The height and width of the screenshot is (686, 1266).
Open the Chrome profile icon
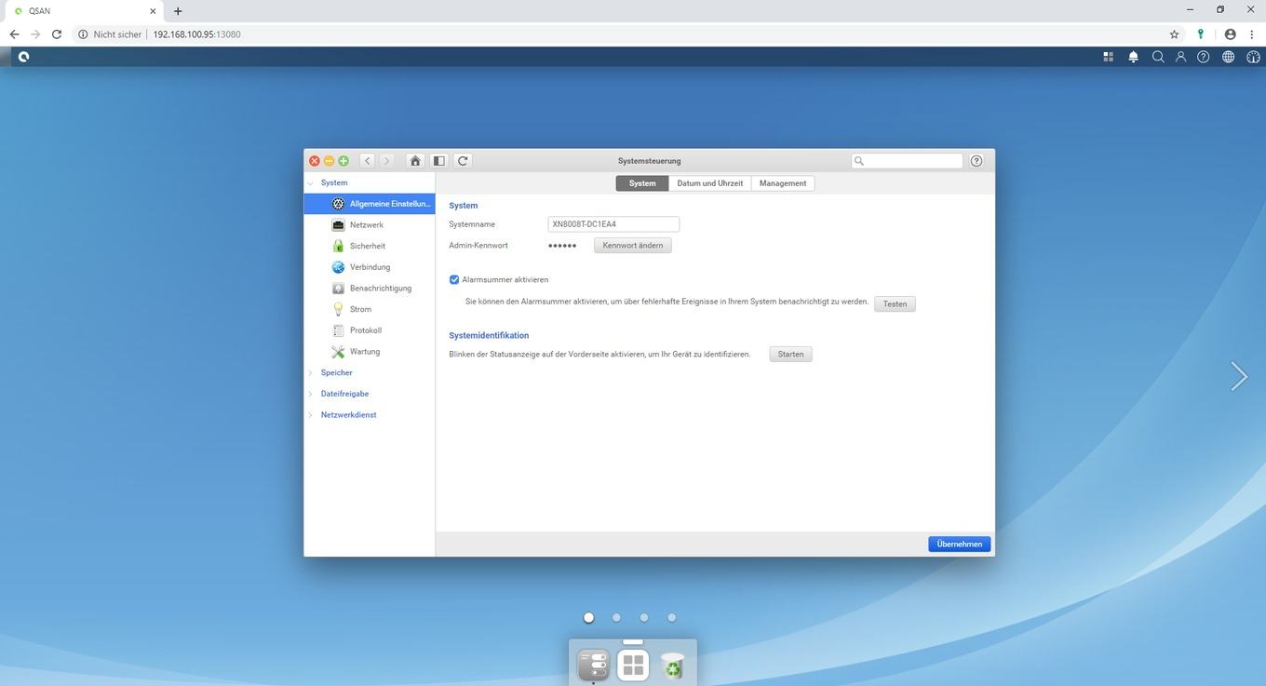(x=1230, y=34)
